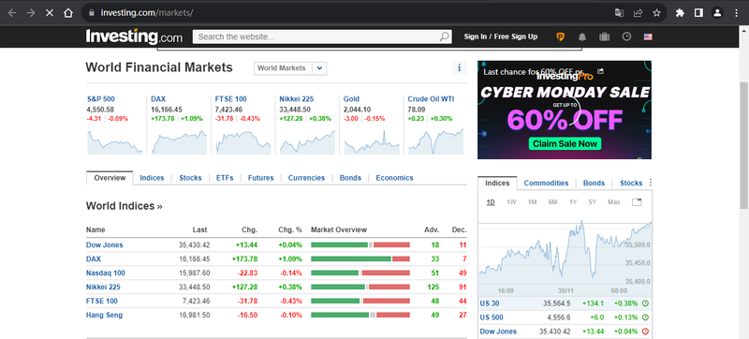Go to browser home page icon

(x=68, y=13)
